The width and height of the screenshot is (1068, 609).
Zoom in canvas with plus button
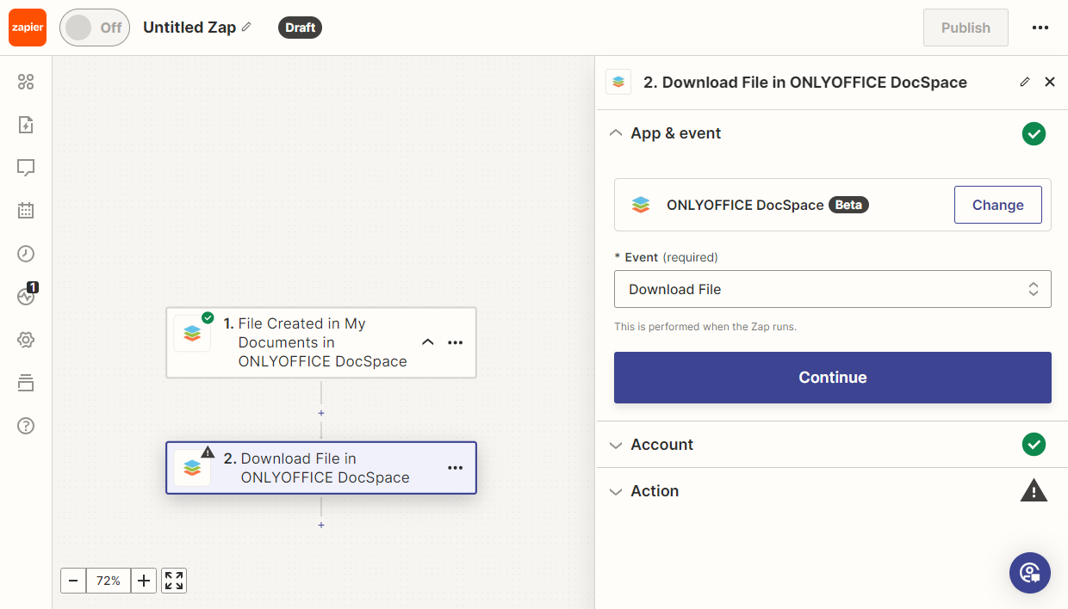tap(144, 581)
